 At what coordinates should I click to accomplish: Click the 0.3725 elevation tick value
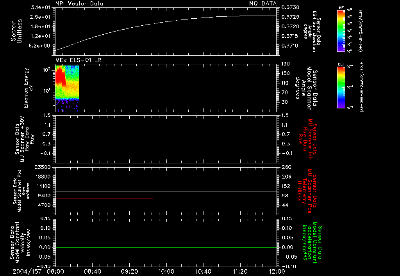click(290, 17)
